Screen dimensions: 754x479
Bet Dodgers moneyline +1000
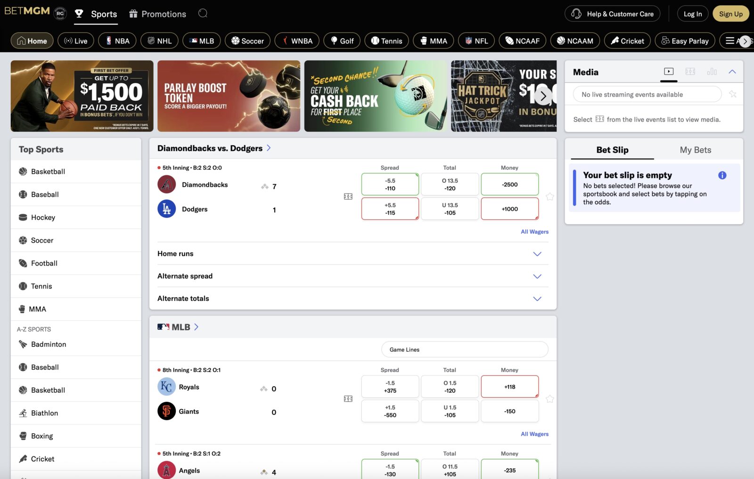click(x=509, y=209)
